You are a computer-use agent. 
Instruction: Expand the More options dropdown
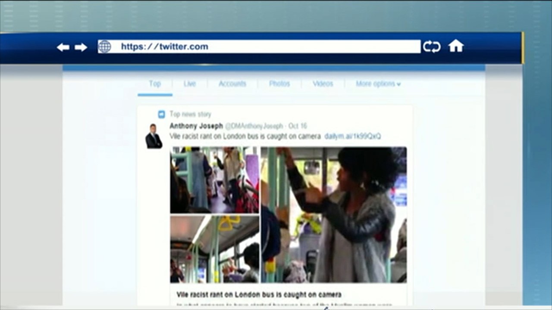click(378, 84)
